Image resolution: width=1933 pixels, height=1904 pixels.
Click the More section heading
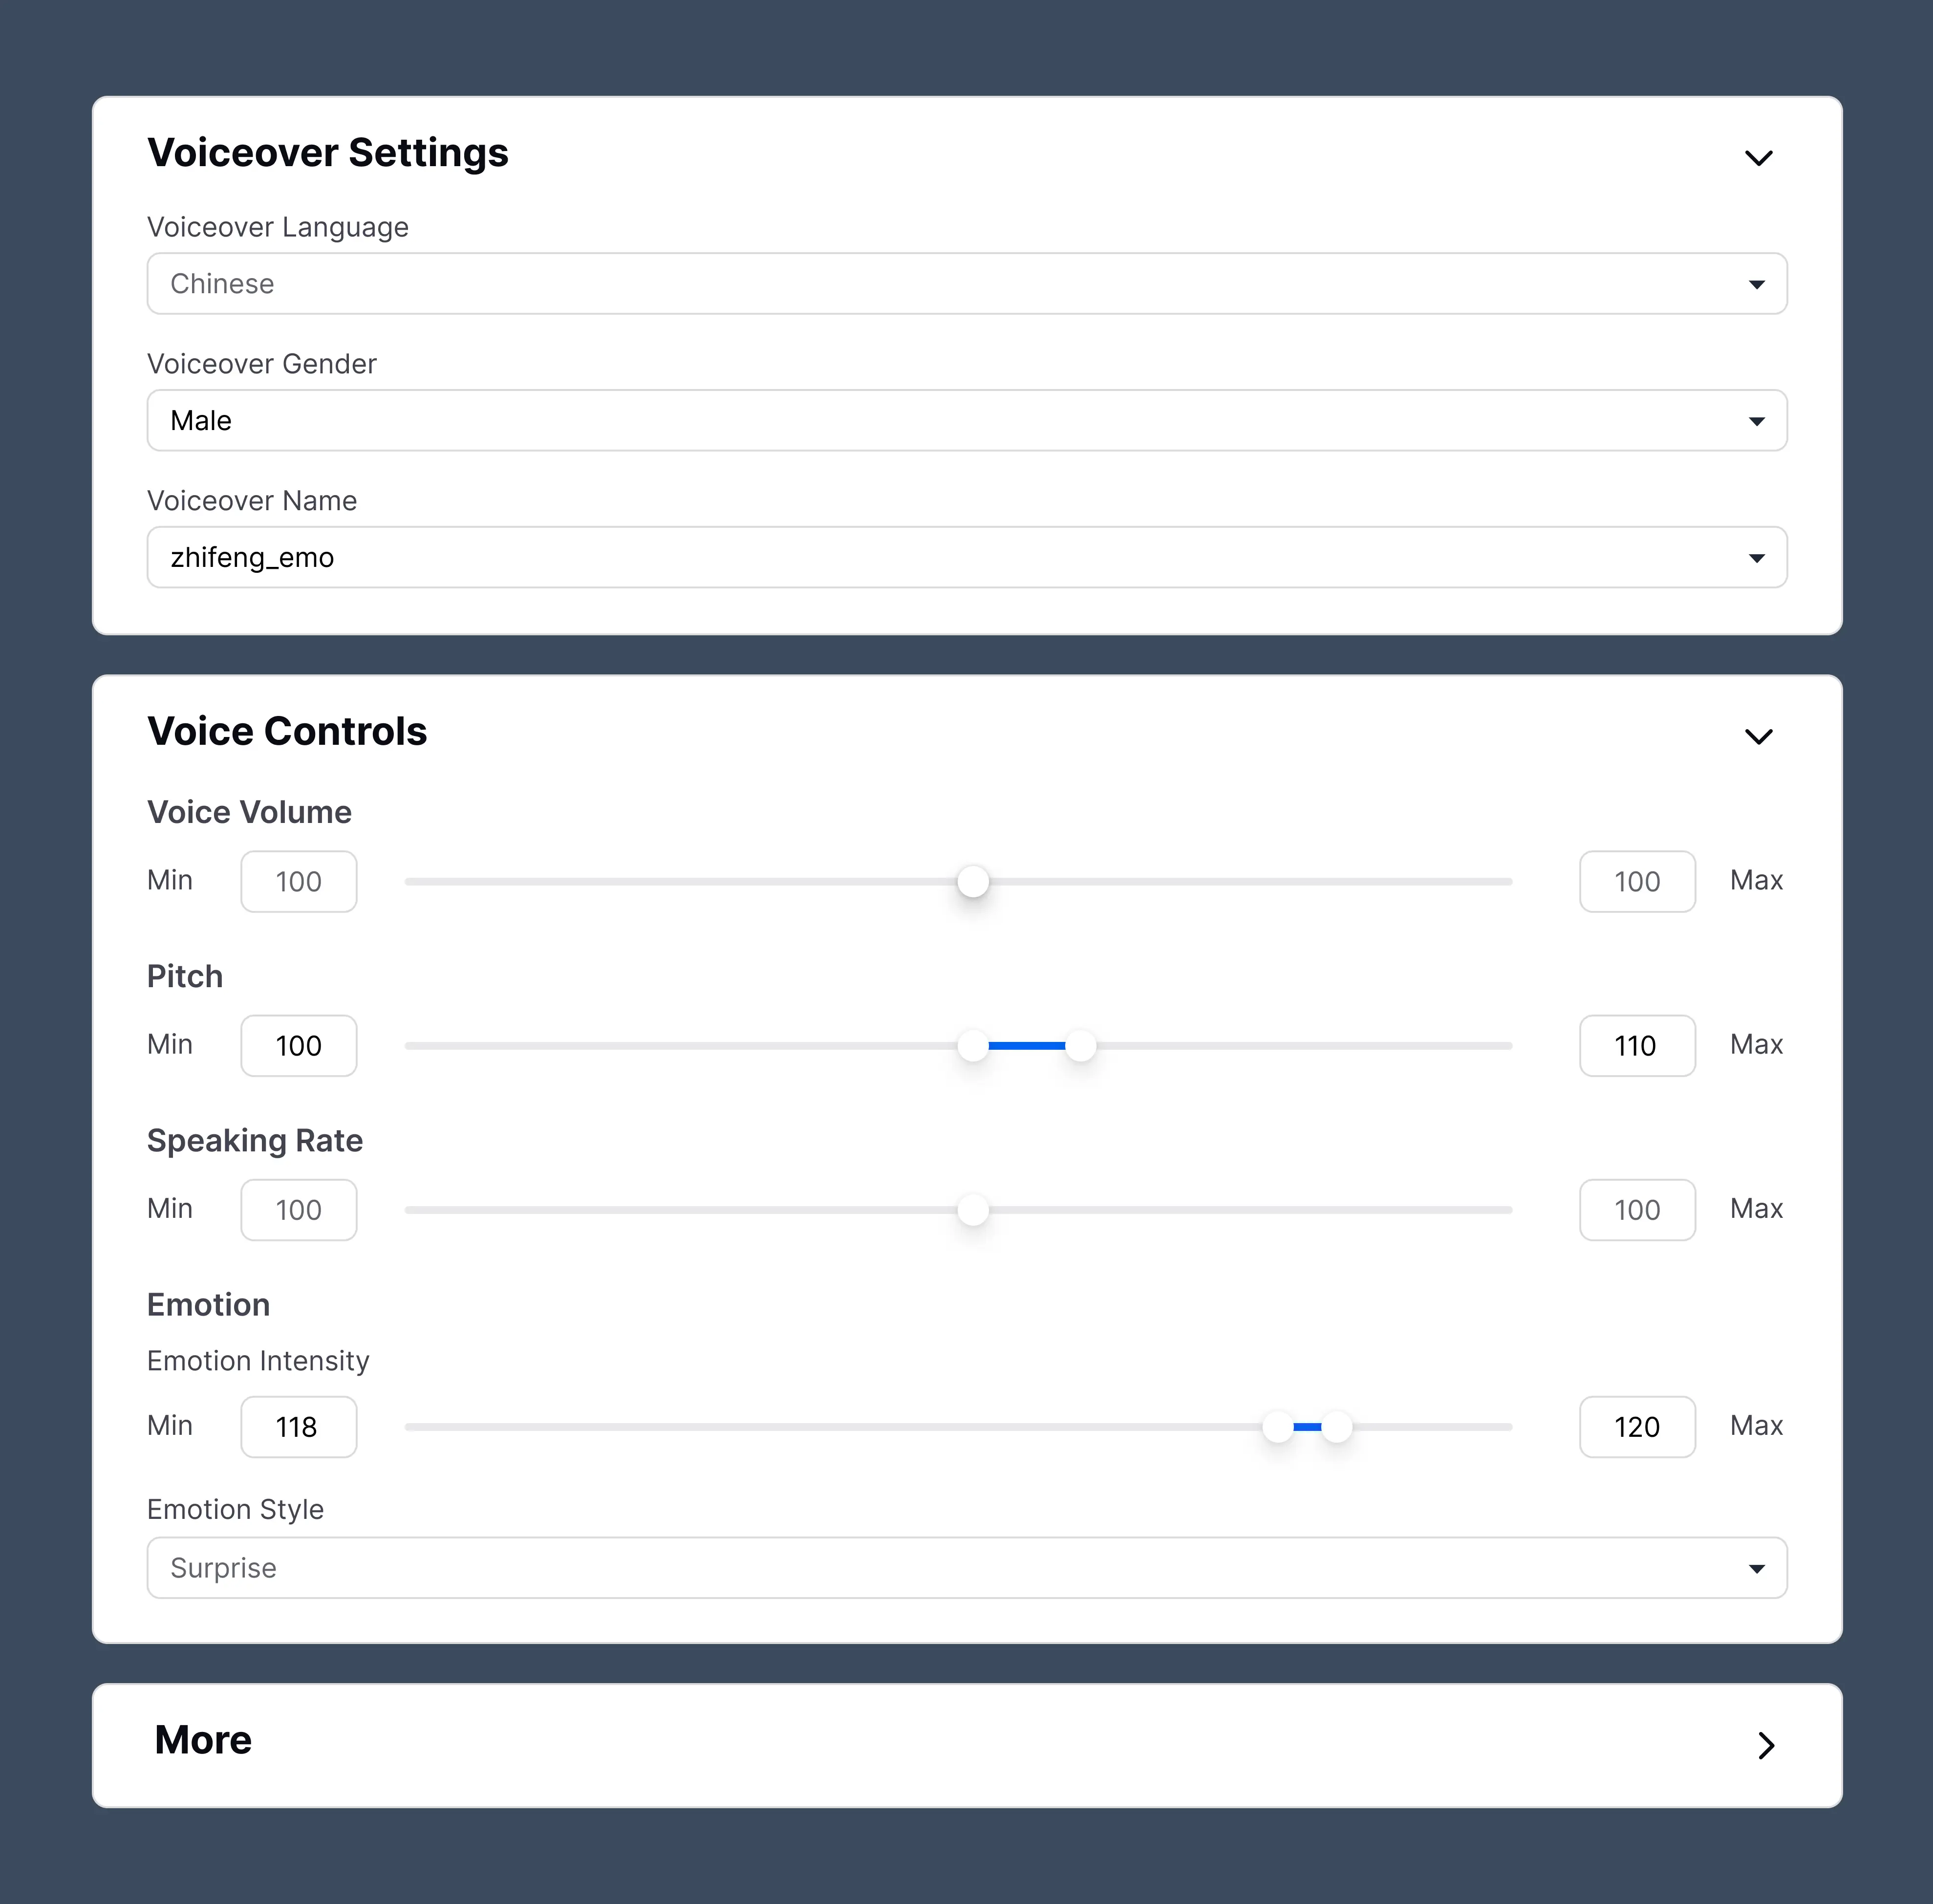tap(203, 1740)
